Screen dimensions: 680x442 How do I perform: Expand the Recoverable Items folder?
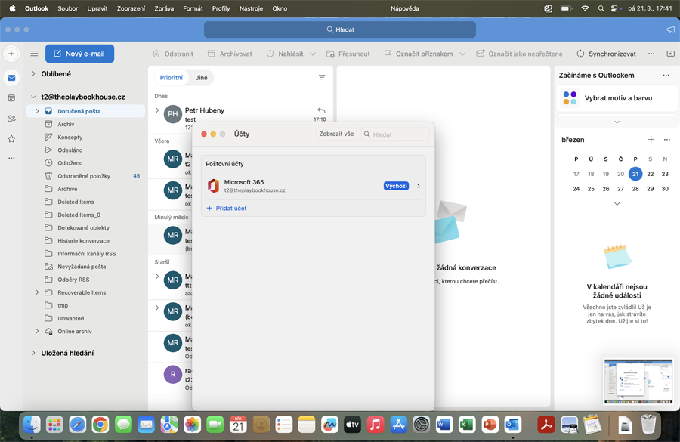[37, 292]
